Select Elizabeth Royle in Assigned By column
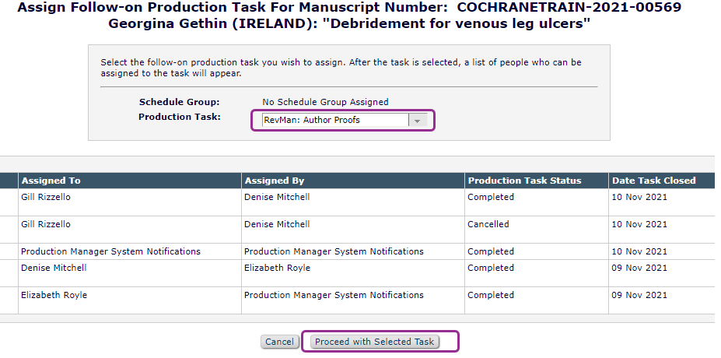The width and height of the screenshot is (721, 358). pos(277,268)
